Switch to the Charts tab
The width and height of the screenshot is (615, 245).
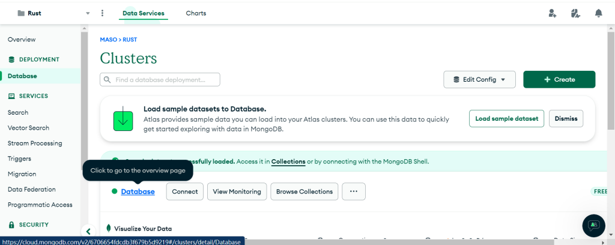pos(196,13)
